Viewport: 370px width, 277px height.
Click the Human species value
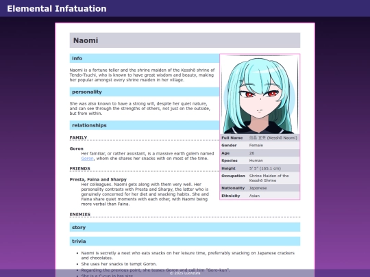point(256,161)
